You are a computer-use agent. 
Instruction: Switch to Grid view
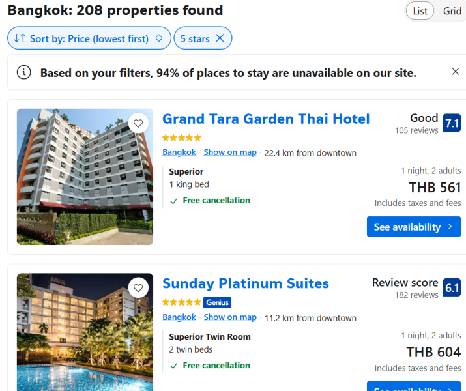[x=452, y=11]
